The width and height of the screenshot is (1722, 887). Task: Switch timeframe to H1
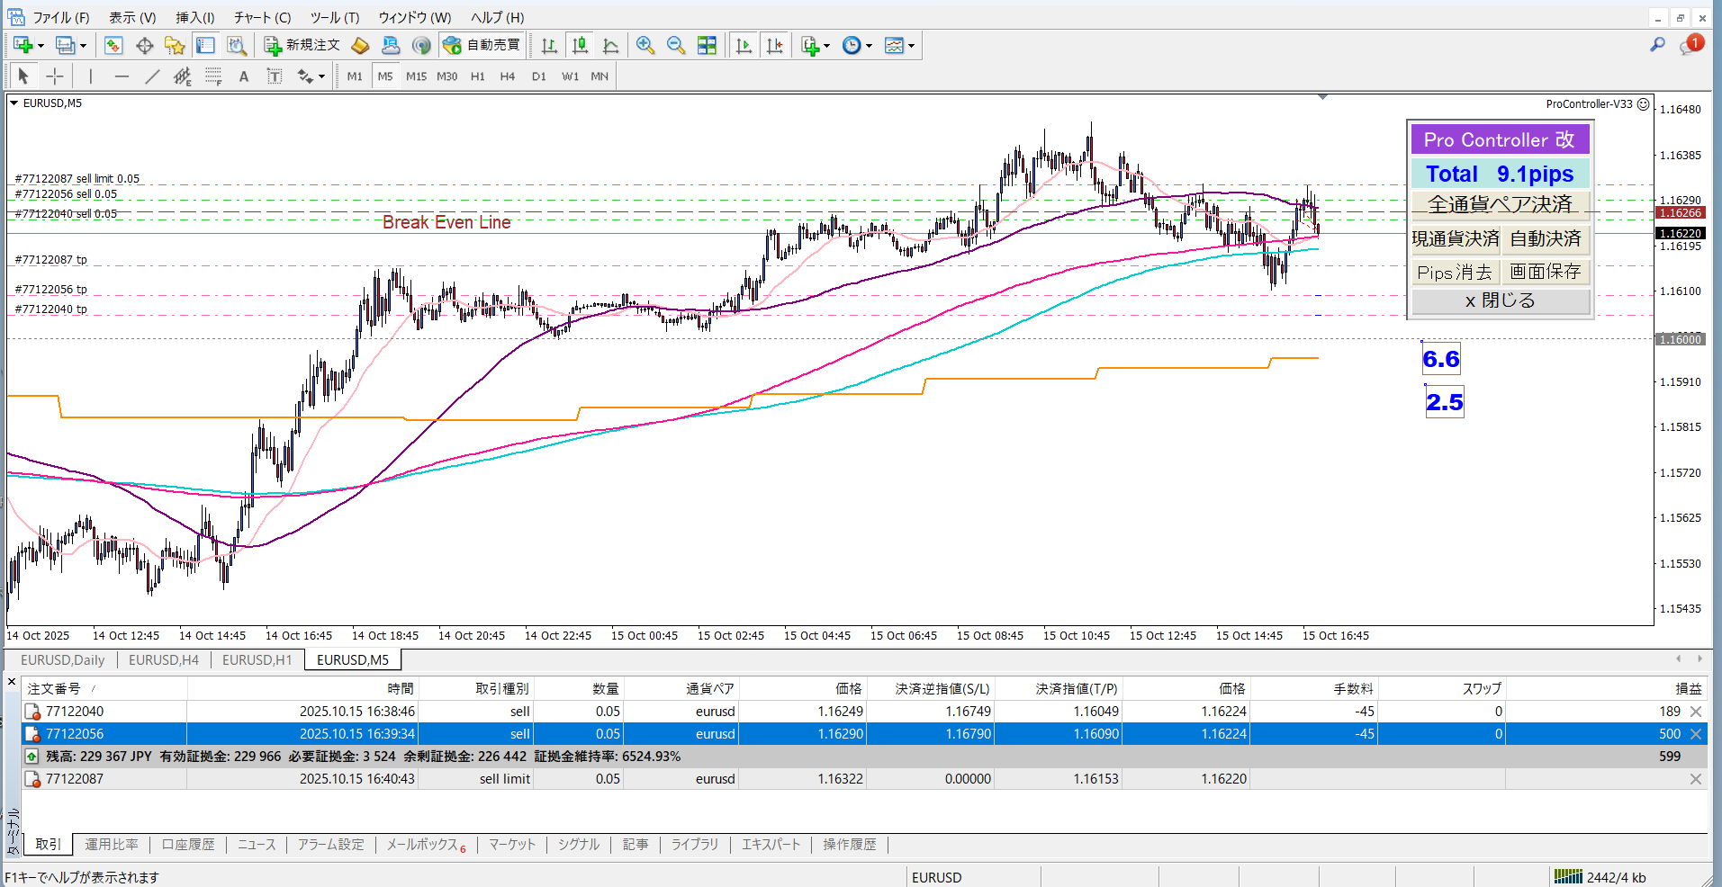477,76
